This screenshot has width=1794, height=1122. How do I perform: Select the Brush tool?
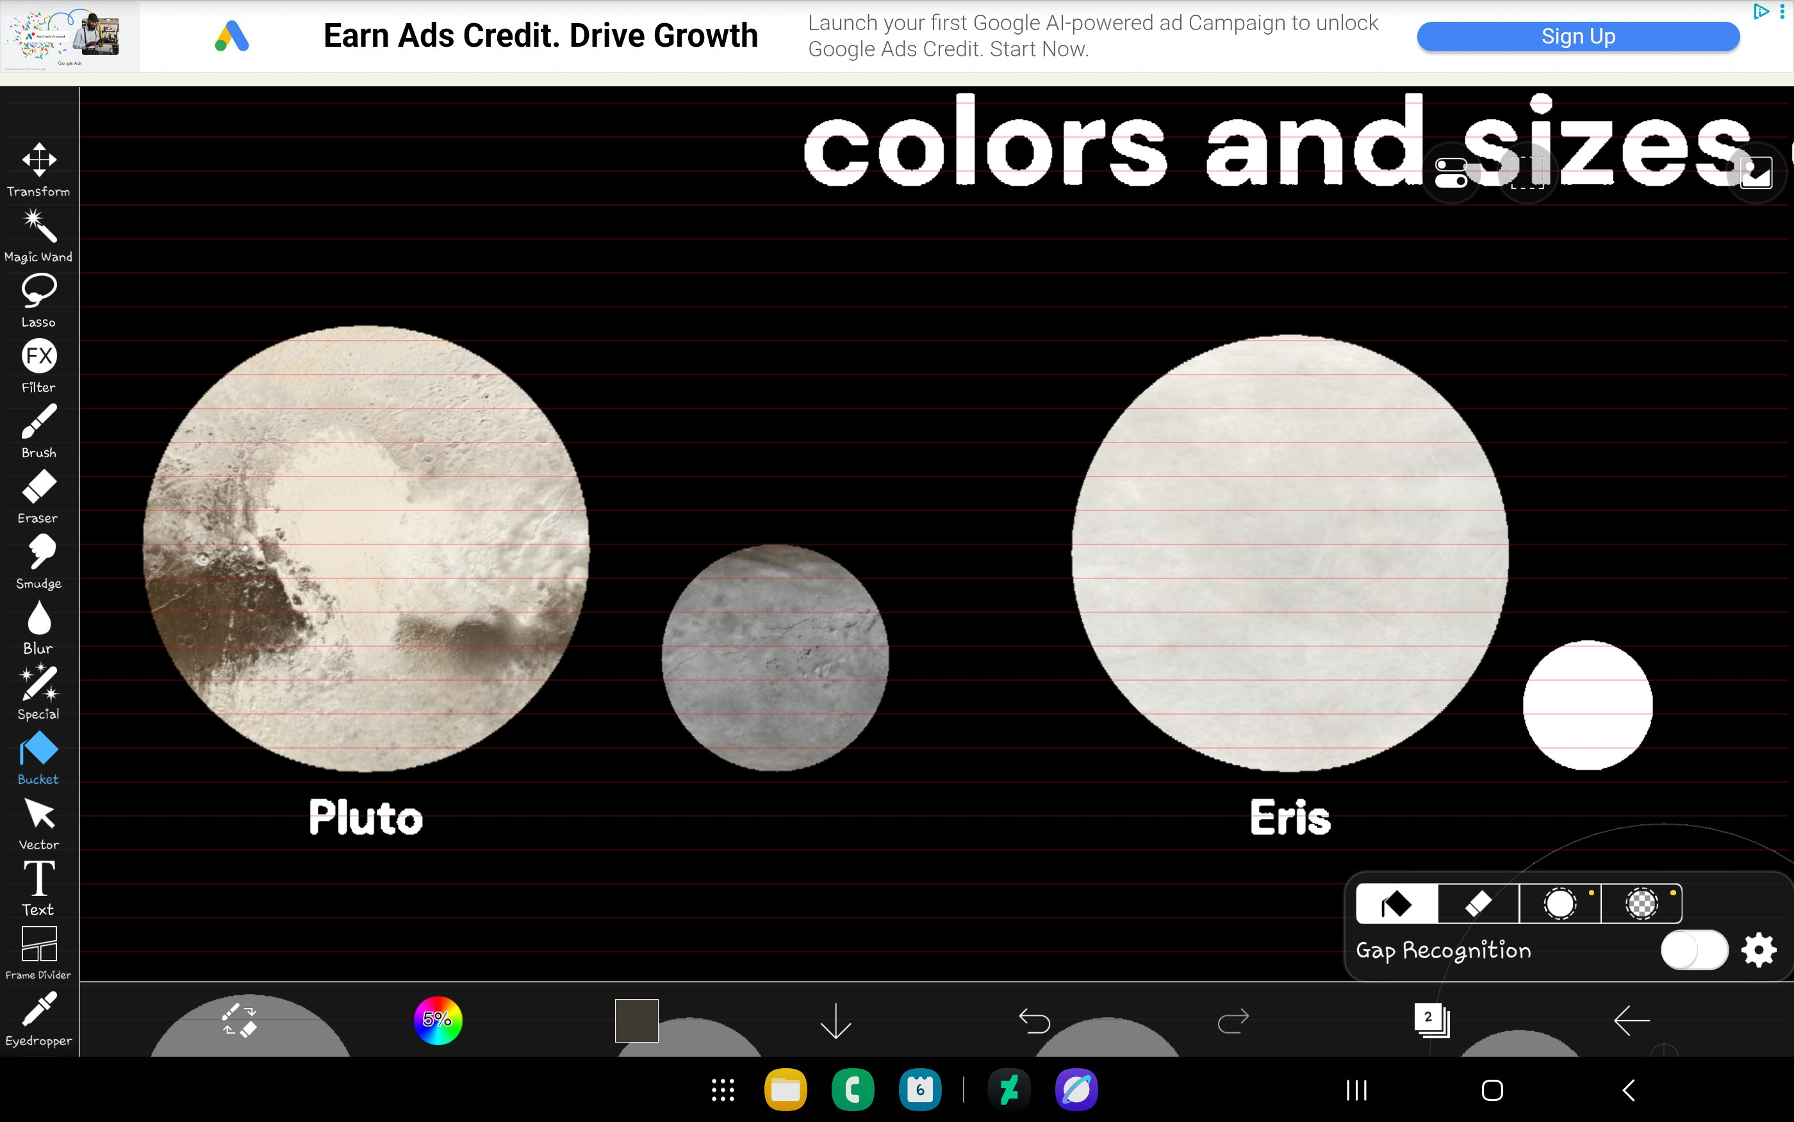point(38,431)
